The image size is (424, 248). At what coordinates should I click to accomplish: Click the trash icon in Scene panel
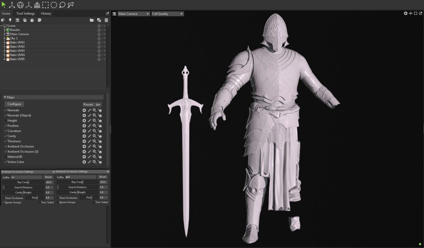pyautogui.click(x=106, y=20)
